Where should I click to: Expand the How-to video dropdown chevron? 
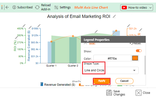click(x=150, y=8)
